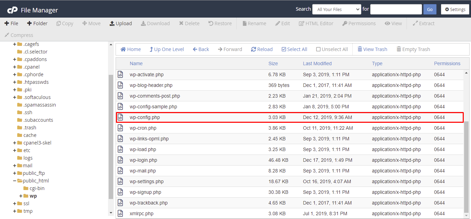Navigate Up One Level
The image size is (471, 219).
167,49
